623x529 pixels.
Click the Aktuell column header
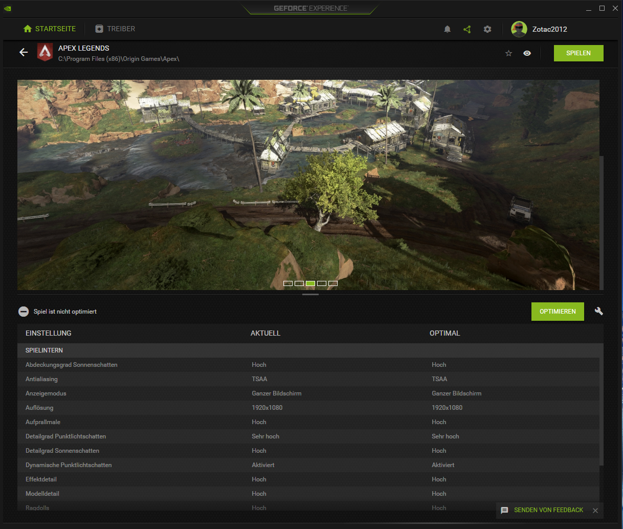(x=265, y=333)
